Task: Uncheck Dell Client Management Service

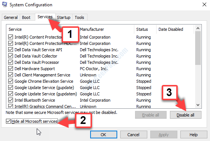Action: pos(11,75)
